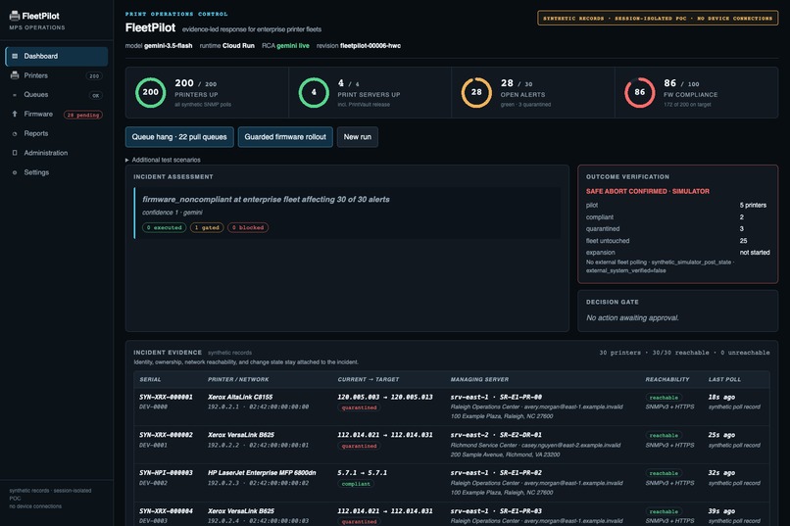
Task: Click the 28 open alerts ring gauge
Action: click(476, 92)
